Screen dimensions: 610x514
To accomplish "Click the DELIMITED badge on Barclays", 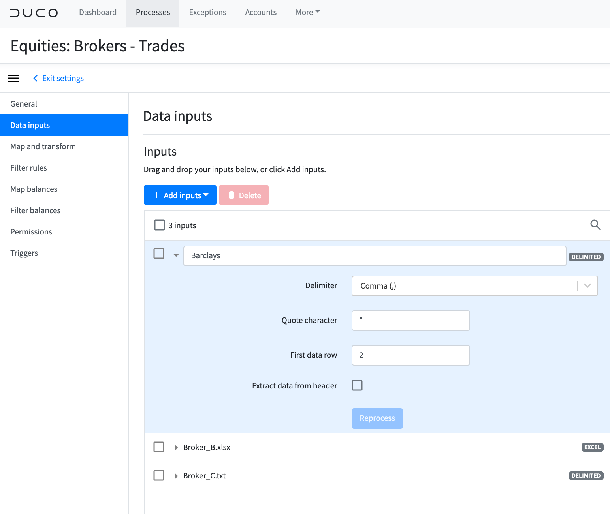I will (586, 257).
